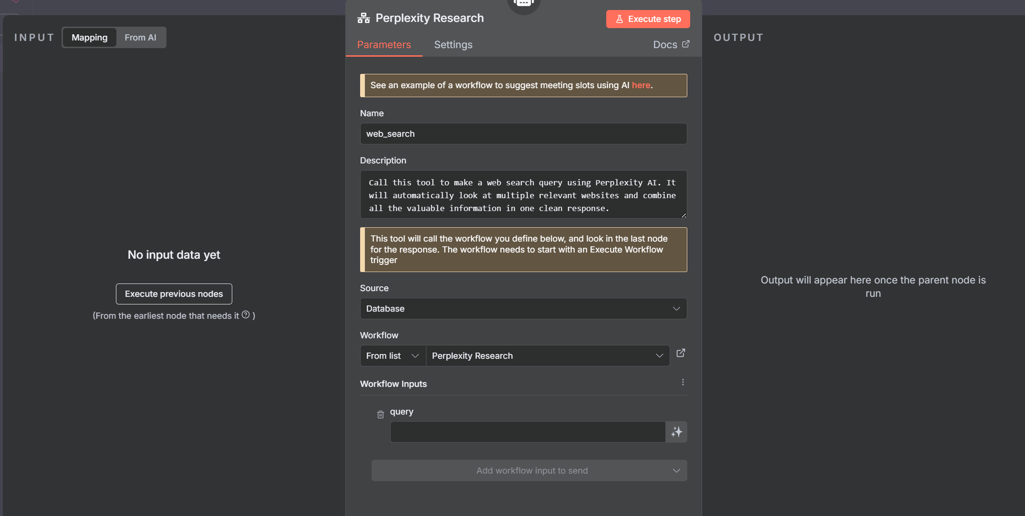Click the 'Perplexity Research' node title
Image resolution: width=1025 pixels, height=516 pixels.
pyautogui.click(x=430, y=18)
